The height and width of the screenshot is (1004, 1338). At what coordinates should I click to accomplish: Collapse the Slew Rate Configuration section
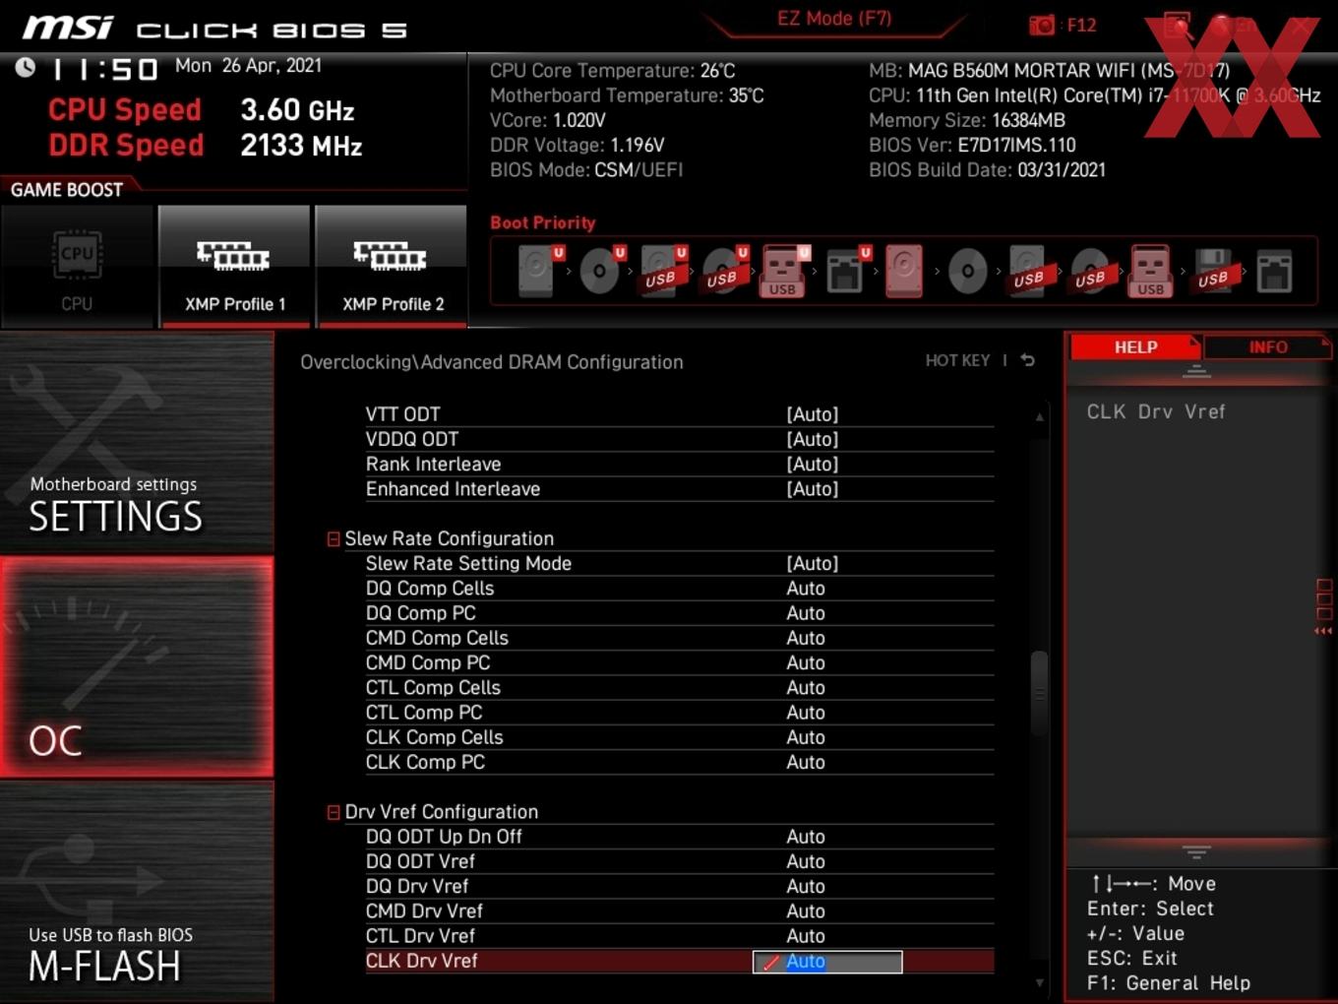[x=334, y=539]
